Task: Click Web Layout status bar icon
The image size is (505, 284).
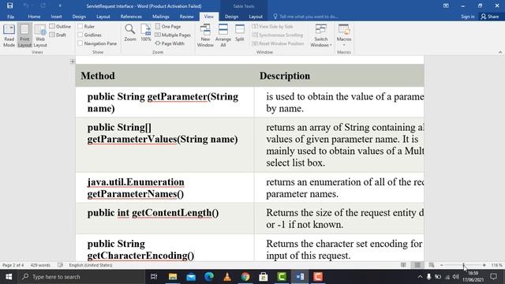Action: [x=432, y=265]
